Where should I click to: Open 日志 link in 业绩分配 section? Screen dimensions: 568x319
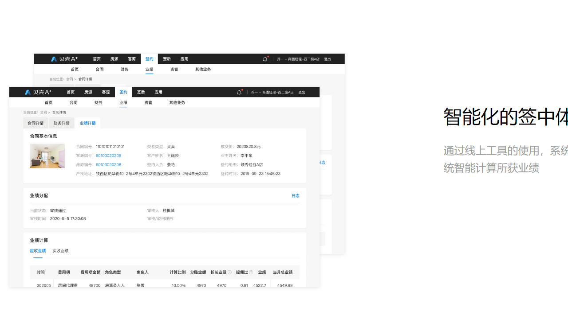(x=296, y=196)
